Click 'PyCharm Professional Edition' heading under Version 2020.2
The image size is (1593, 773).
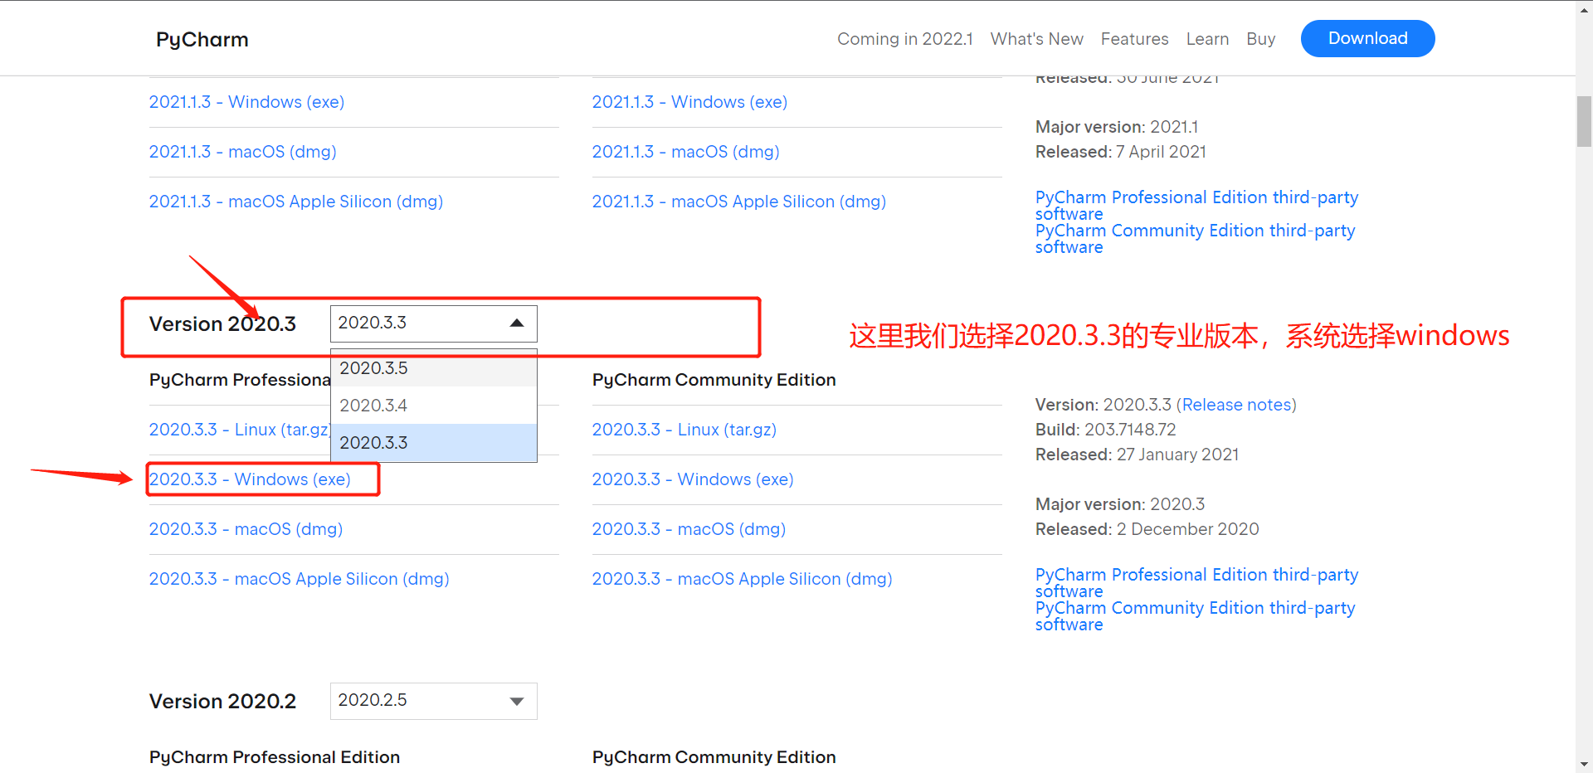pos(275,757)
